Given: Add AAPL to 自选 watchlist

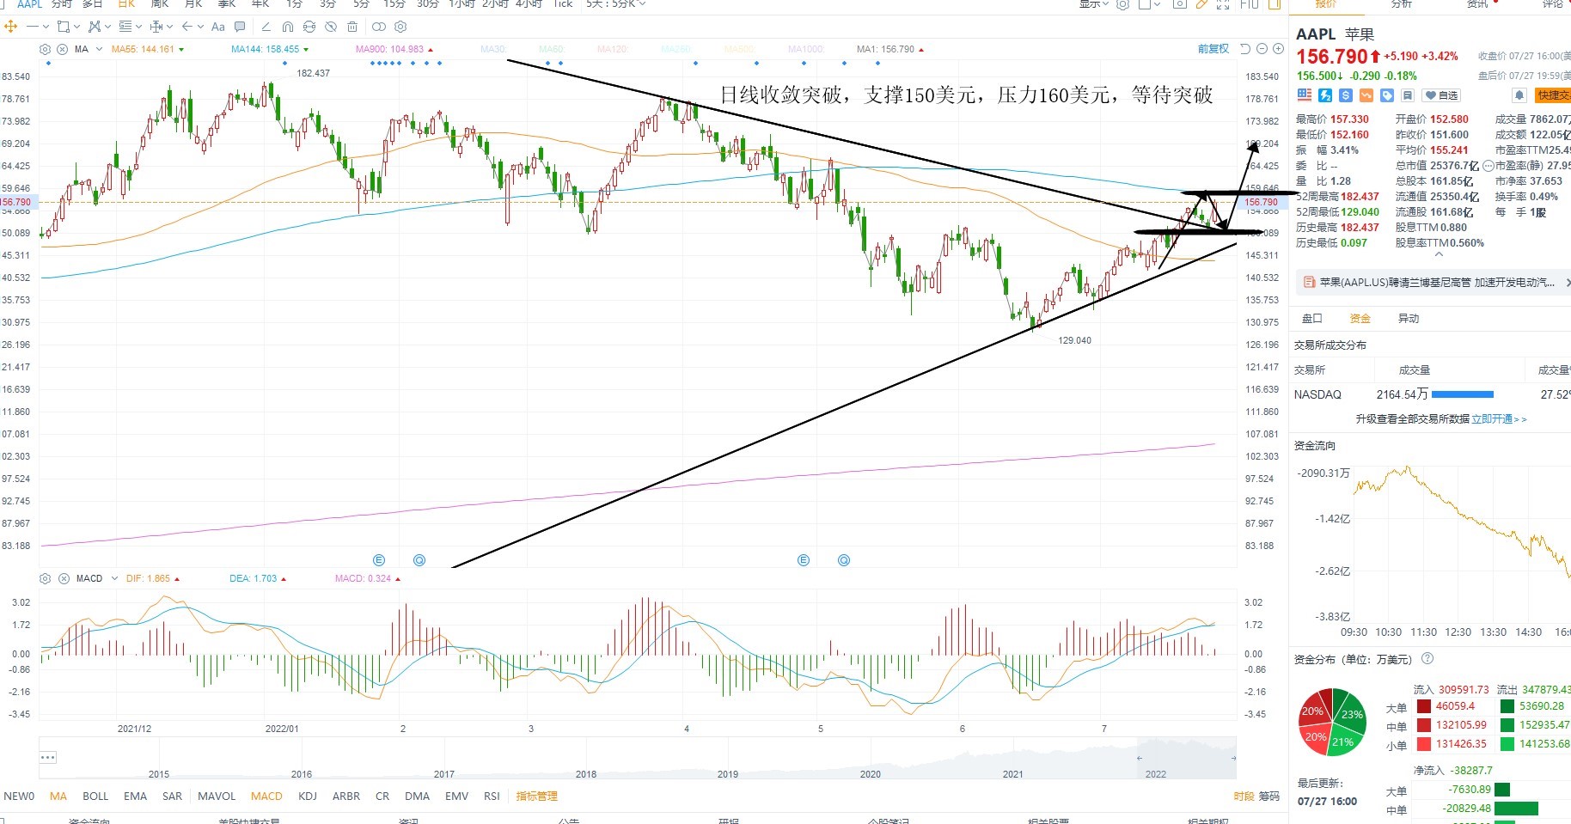Looking at the screenshot, I should click(1441, 95).
